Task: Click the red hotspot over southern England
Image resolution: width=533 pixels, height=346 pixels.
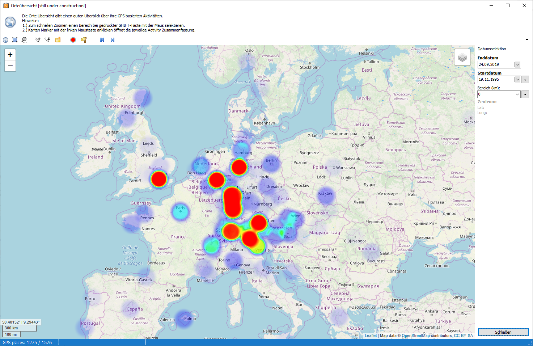Action: coord(158,179)
